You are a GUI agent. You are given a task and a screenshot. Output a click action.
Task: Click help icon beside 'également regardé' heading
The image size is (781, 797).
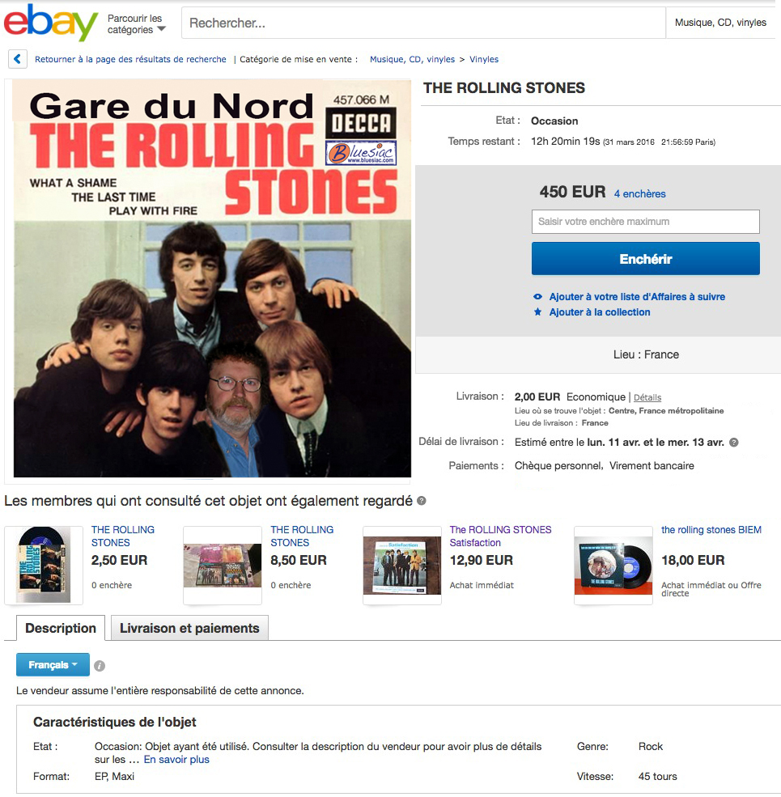[422, 502]
